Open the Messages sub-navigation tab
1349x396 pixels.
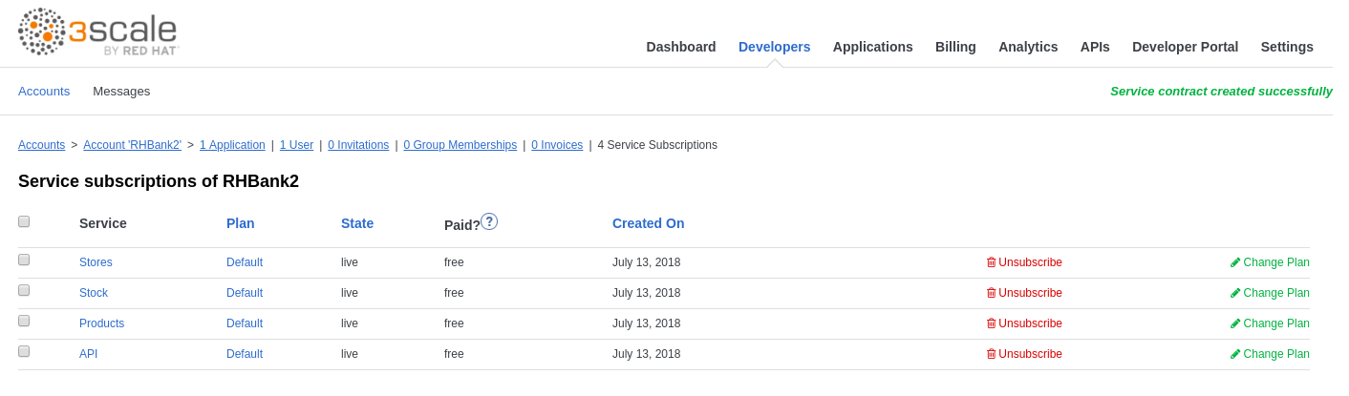(121, 92)
